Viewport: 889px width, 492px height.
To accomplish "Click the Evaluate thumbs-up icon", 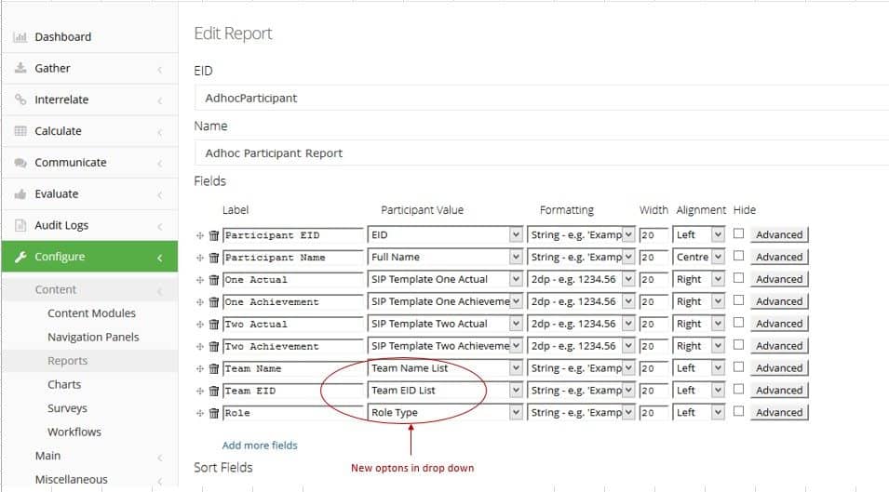I will coord(20,194).
